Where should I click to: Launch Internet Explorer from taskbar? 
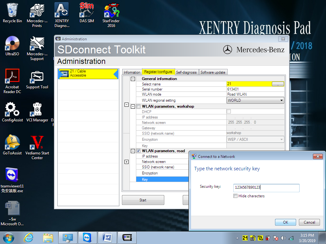coord(28,238)
